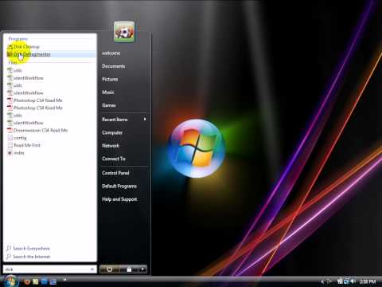The height and width of the screenshot is (287, 382).
Task: Launch Firefox from the Quick Launch bar
Action: pyautogui.click(x=27, y=281)
